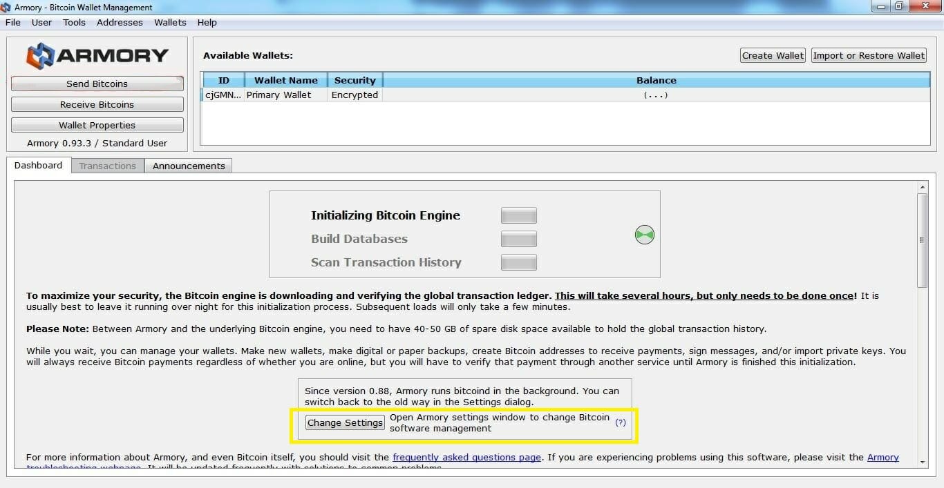Sort by the Balance column header
The height and width of the screenshot is (488, 944).
click(x=657, y=80)
